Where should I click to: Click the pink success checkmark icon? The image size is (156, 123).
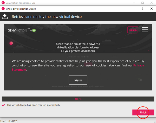coord(3,105)
